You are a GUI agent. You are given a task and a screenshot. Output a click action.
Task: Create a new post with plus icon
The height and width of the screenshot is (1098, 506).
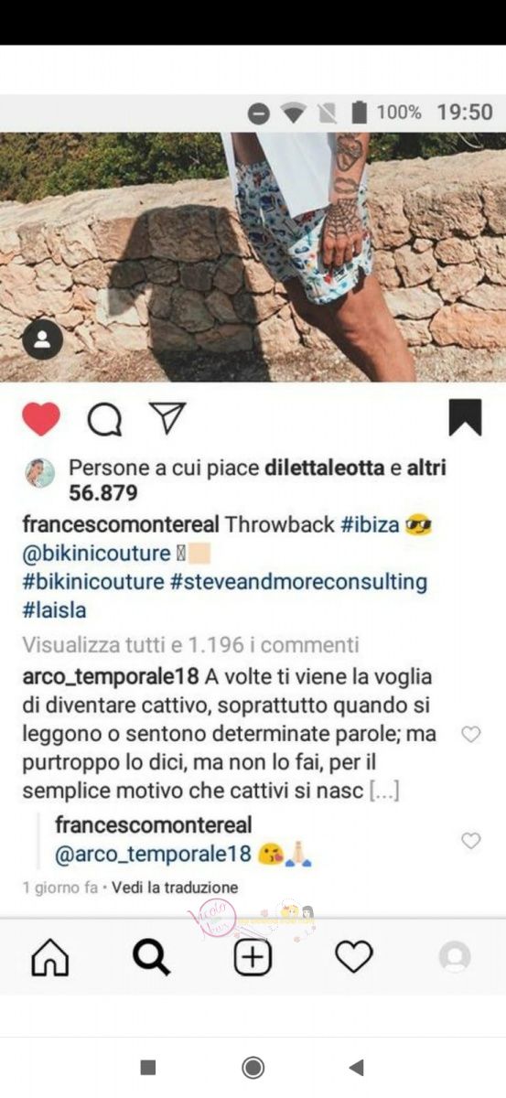click(x=253, y=958)
